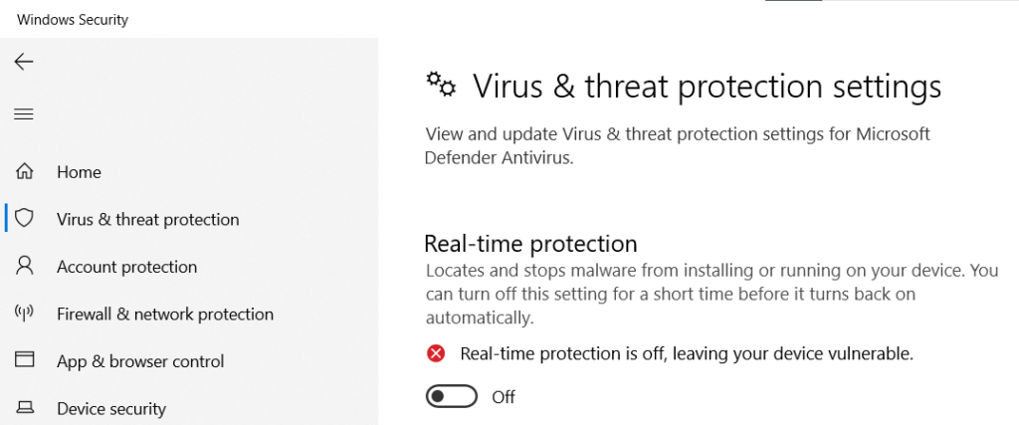
Task: Open the App & browser control label
Action: 140,361
